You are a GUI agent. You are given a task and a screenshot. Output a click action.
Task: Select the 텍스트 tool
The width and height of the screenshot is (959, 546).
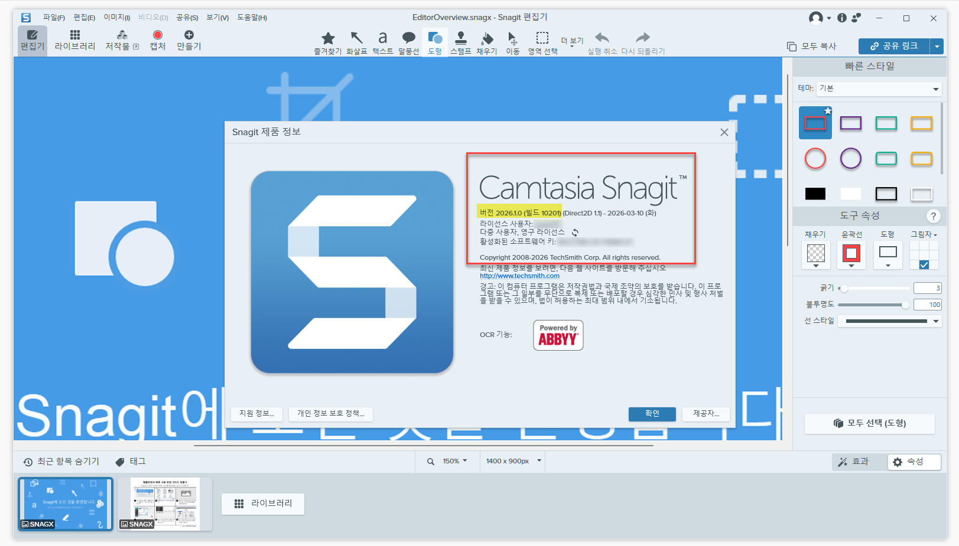(383, 42)
